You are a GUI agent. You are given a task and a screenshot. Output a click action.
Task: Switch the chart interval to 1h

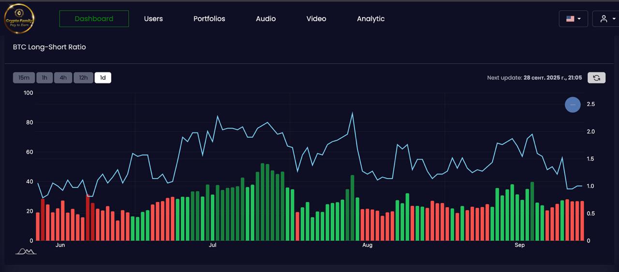[x=44, y=78]
